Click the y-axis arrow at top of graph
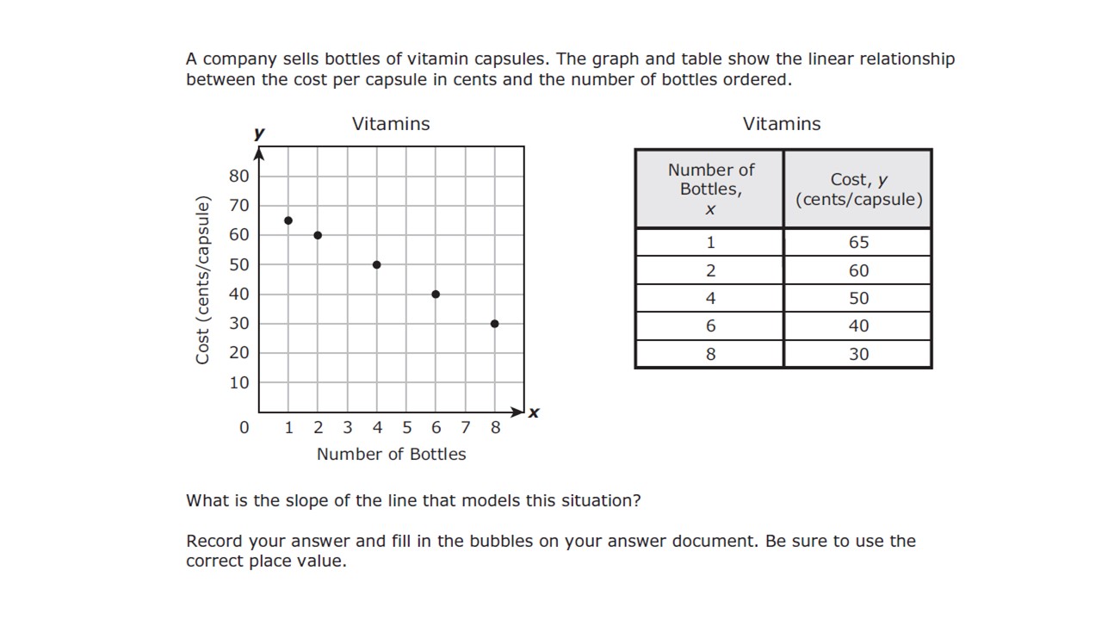This screenshot has height=620, width=1102. coord(259,153)
